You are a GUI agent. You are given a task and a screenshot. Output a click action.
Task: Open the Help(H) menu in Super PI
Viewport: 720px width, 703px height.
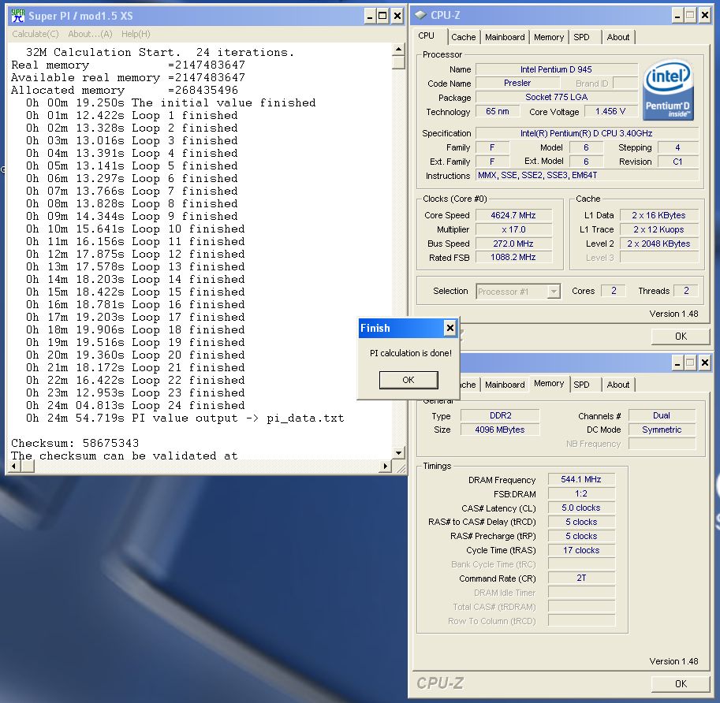[136, 34]
